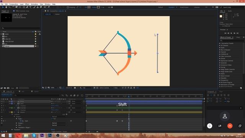Screen dimensions: 245x138
Task: Open the viewer resolution dropdown showing Full
Action: (87, 88)
